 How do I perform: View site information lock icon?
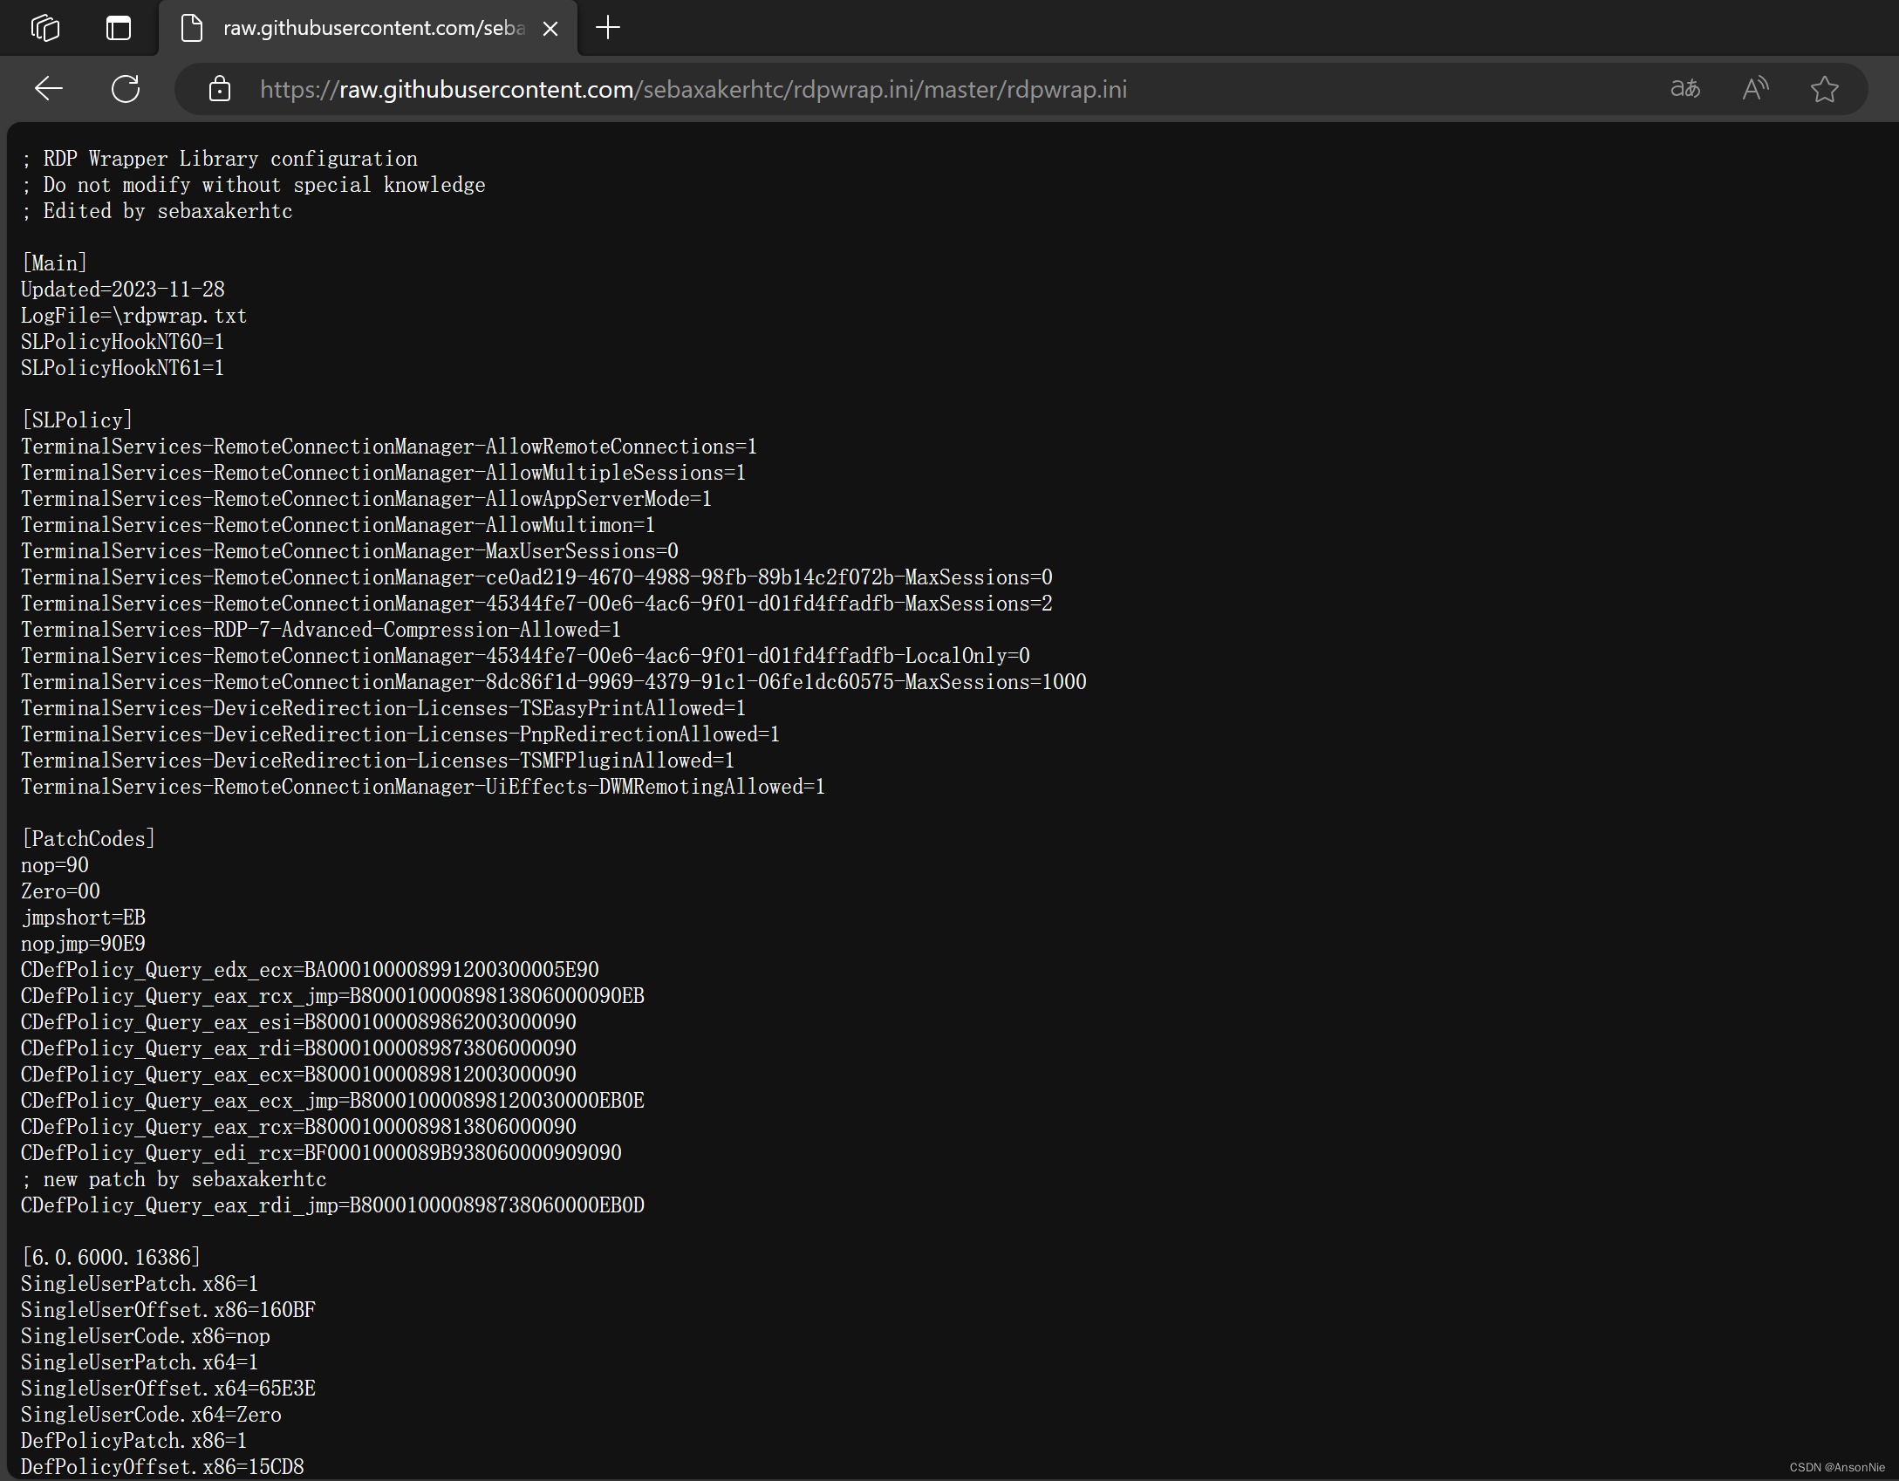pyautogui.click(x=220, y=89)
